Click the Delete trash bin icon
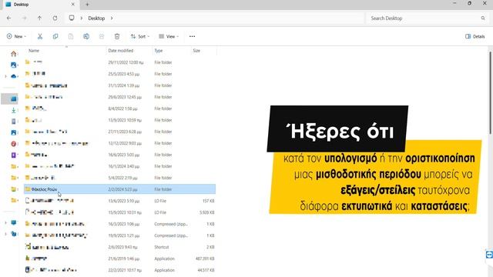Viewport: 493px width, 277px height. coord(117,36)
